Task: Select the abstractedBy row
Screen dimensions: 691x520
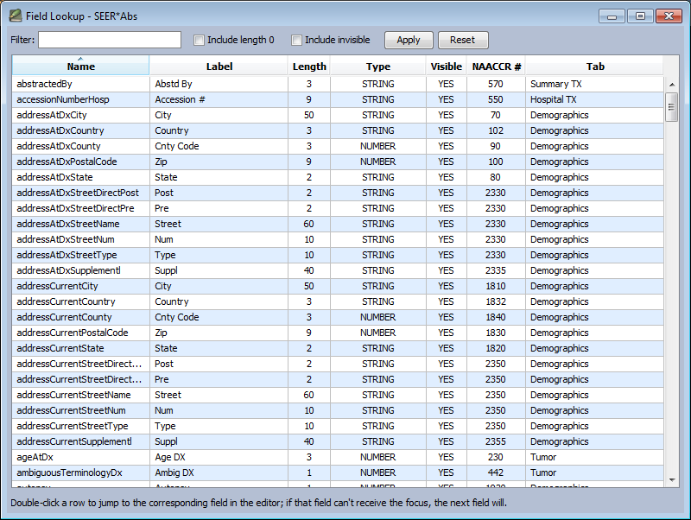Action: [338, 84]
